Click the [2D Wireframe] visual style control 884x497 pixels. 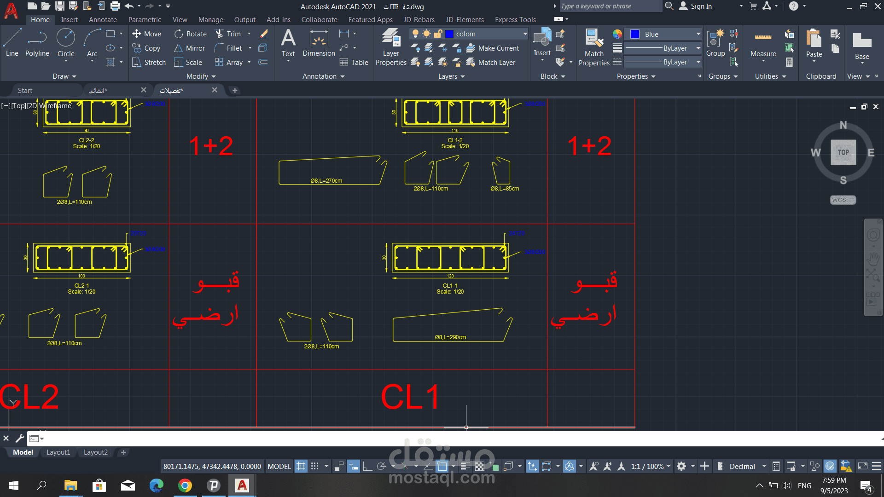[x=50, y=105]
